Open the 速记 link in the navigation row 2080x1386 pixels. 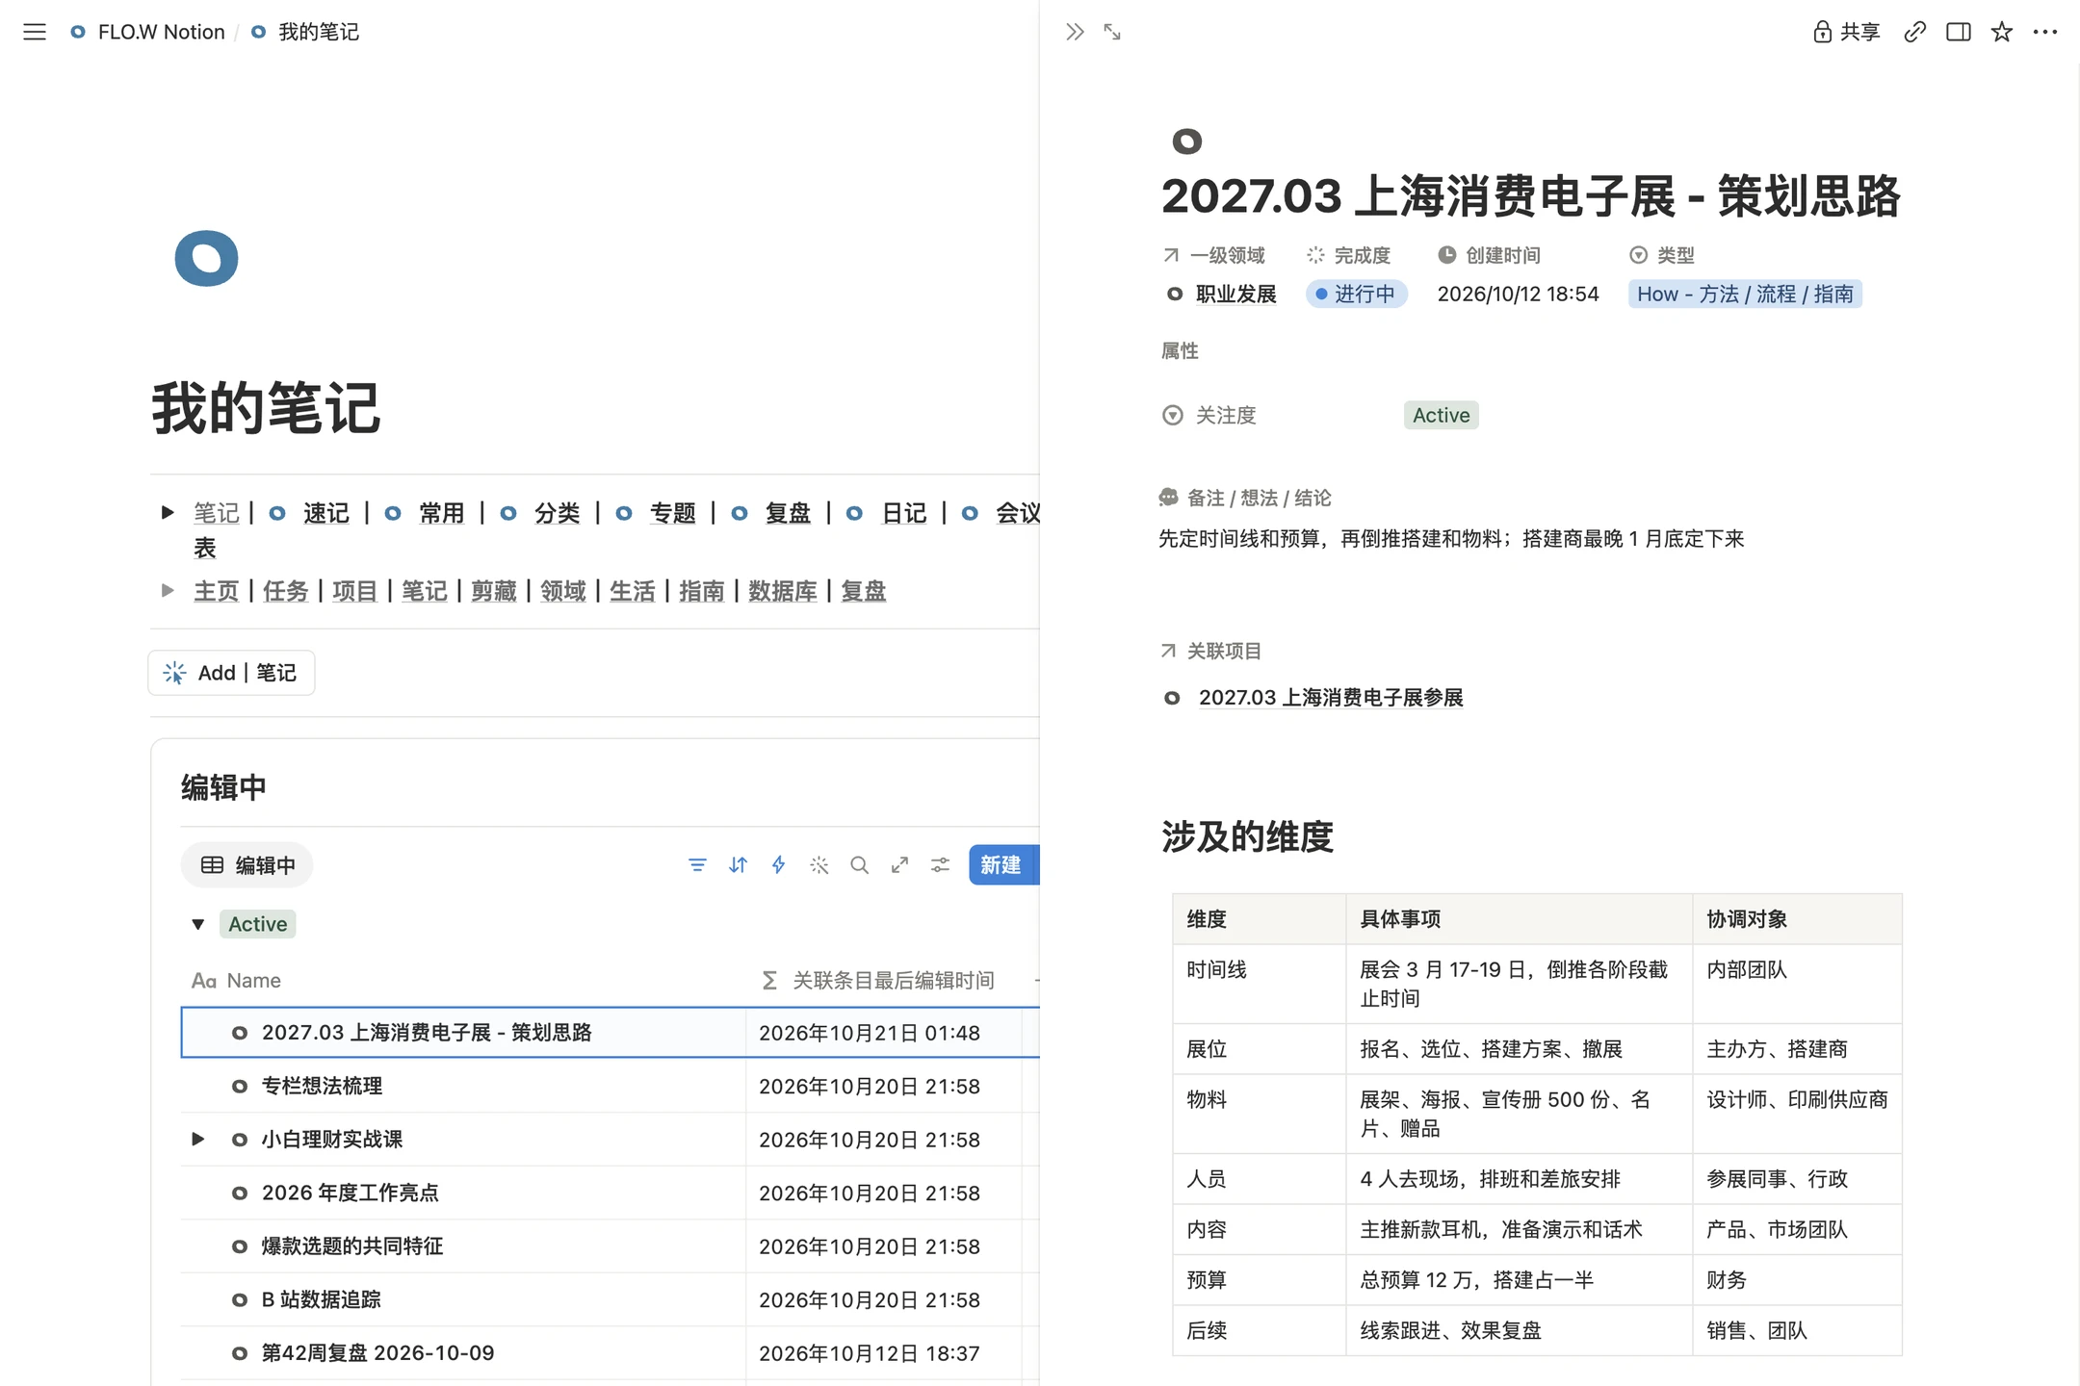click(x=325, y=513)
